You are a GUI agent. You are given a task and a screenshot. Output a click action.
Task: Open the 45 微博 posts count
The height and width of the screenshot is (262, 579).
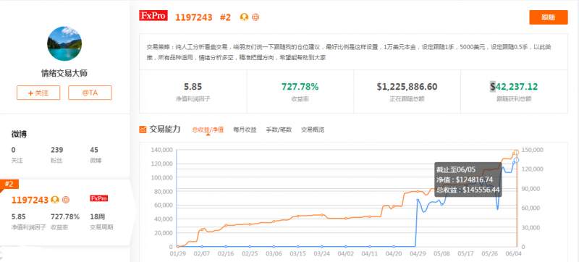[96, 155]
